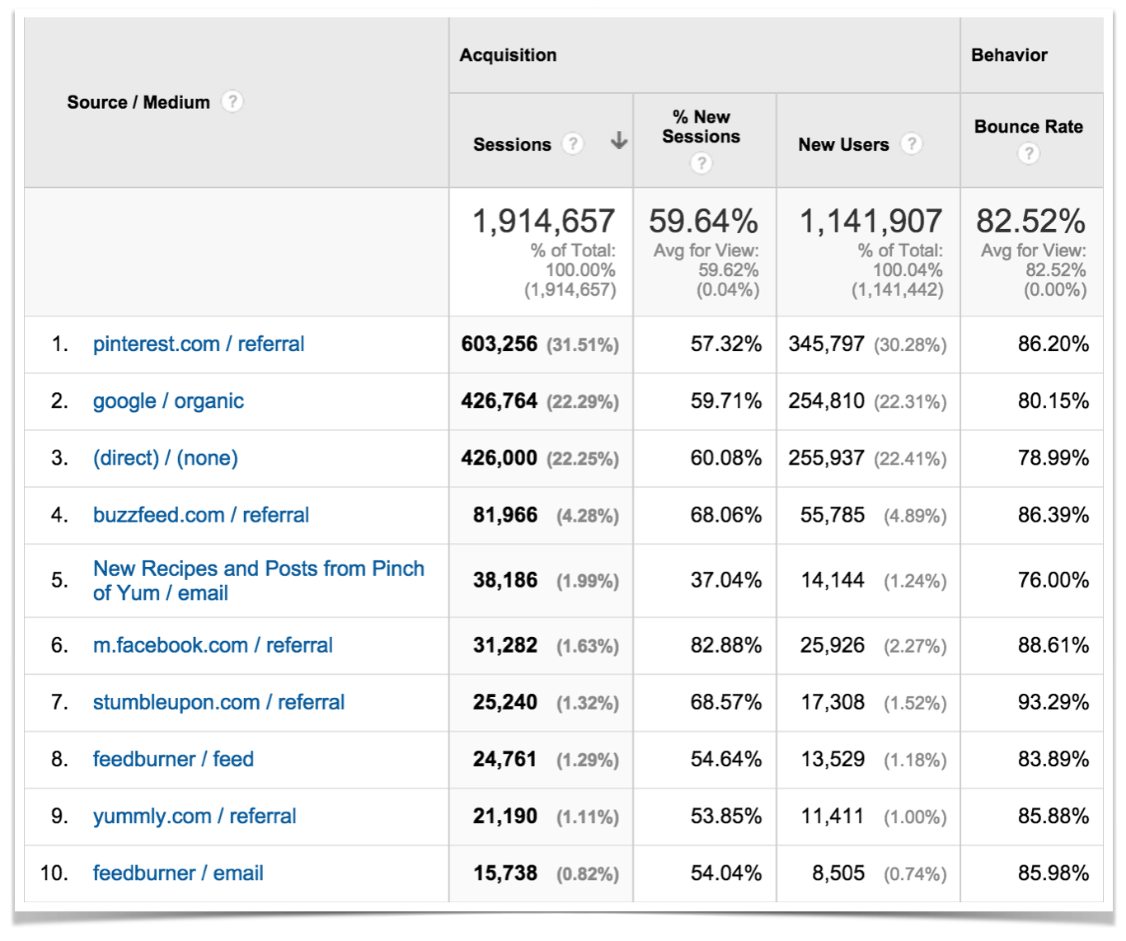Expand the google / organic source entry
The image size is (1126, 941).
168,401
